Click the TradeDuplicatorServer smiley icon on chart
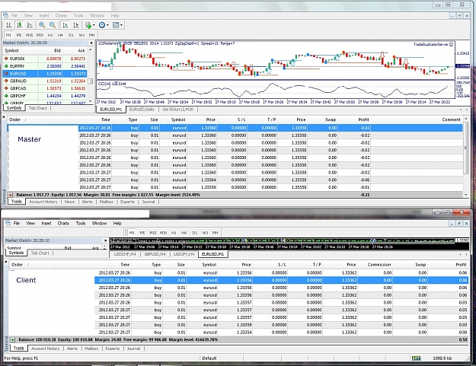 (x=451, y=44)
